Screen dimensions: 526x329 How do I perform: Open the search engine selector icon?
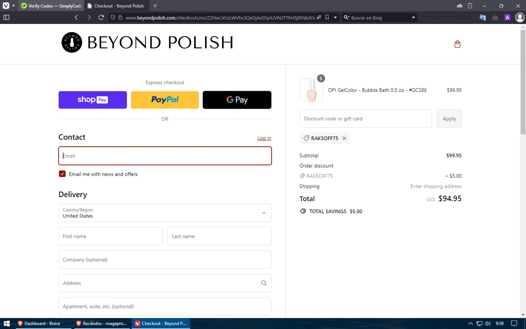point(346,17)
